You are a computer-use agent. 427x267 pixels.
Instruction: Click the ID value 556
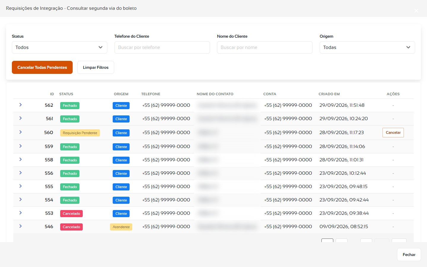49,173
